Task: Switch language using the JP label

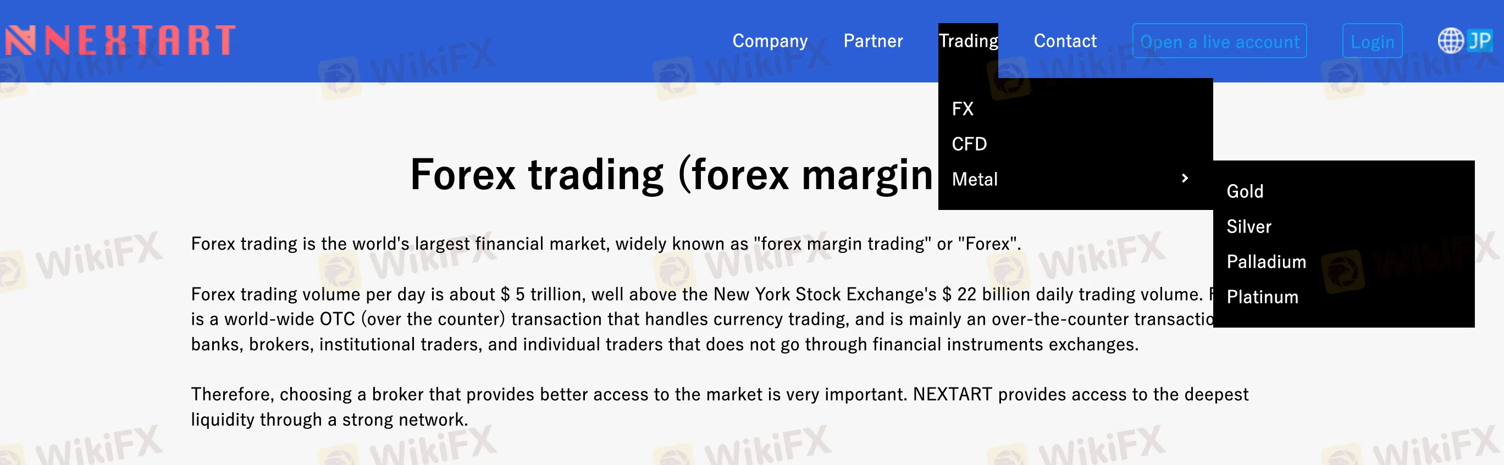Action: click(x=1479, y=41)
